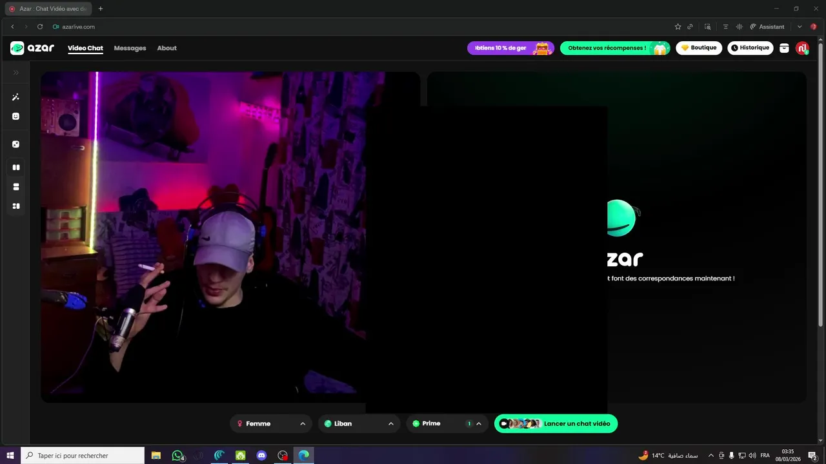Open the Video Chat tab
Image resolution: width=826 pixels, height=464 pixels.
tap(85, 48)
